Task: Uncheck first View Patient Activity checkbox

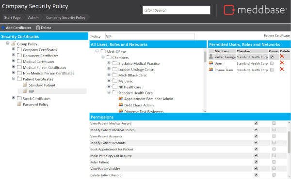Action: click(256, 168)
